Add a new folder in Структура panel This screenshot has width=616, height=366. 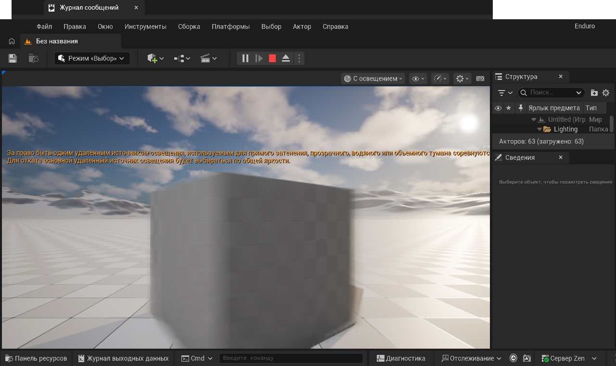click(594, 92)
